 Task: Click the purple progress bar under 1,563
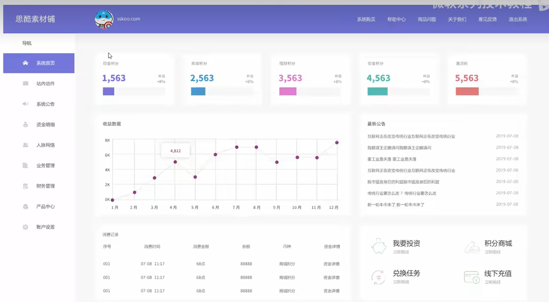point(108,91)
